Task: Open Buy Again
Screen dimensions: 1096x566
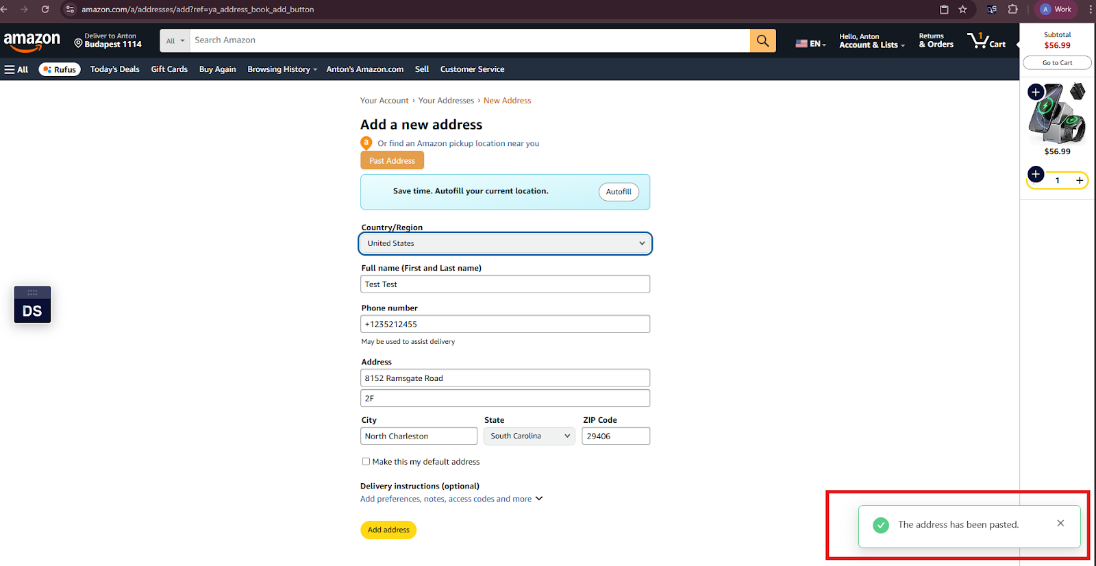Action: [x=217, y=69]
